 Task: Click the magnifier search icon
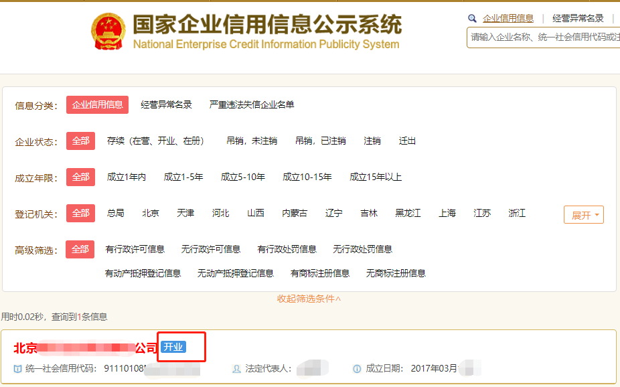click(472, 19)
